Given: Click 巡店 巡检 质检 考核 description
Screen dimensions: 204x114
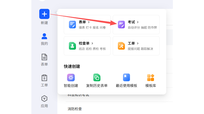Looking at the screenshot, I should (x=92, y=49).
